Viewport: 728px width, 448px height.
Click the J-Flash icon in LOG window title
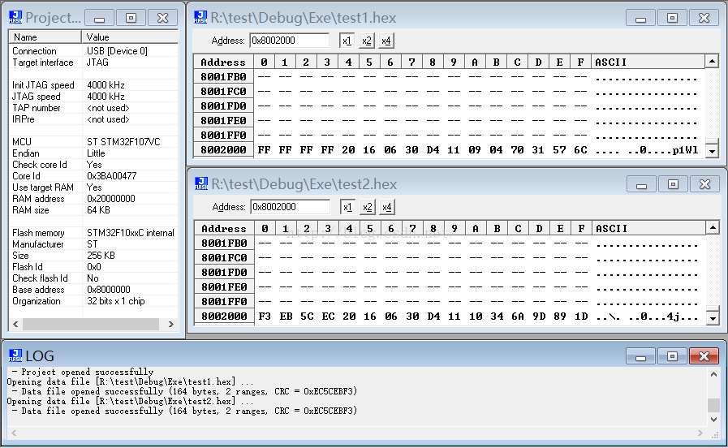click(x=15, y=355)
